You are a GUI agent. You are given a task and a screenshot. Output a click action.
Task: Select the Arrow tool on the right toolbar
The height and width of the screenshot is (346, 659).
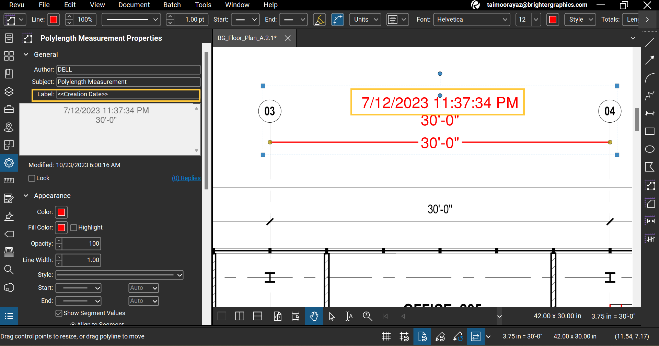coord(650,60)
